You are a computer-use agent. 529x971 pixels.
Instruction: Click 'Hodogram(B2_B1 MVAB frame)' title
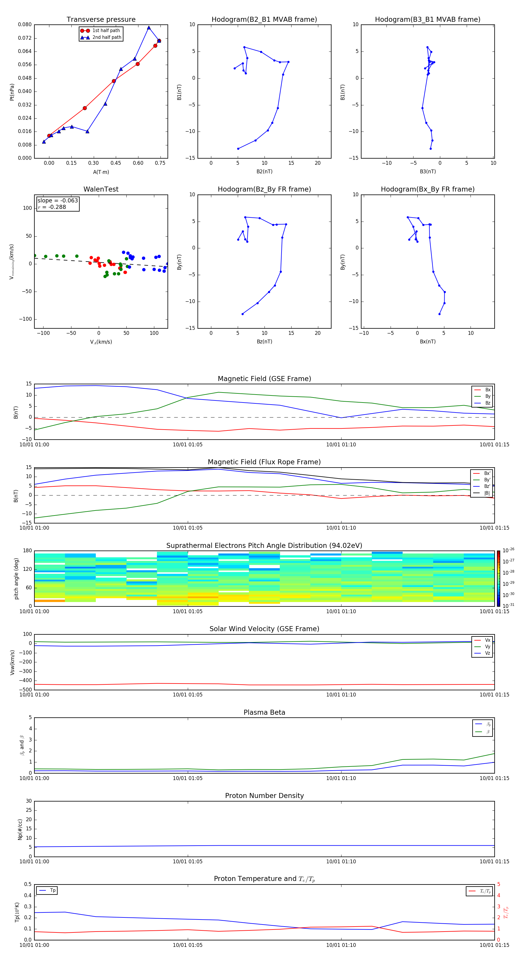point(264,20)
